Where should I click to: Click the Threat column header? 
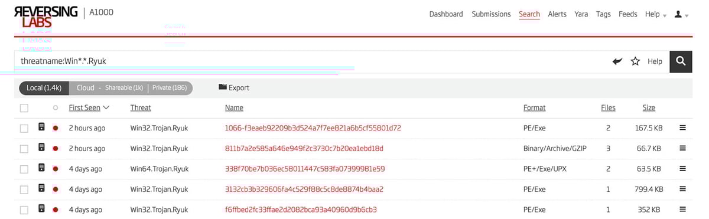coord(141,107)
